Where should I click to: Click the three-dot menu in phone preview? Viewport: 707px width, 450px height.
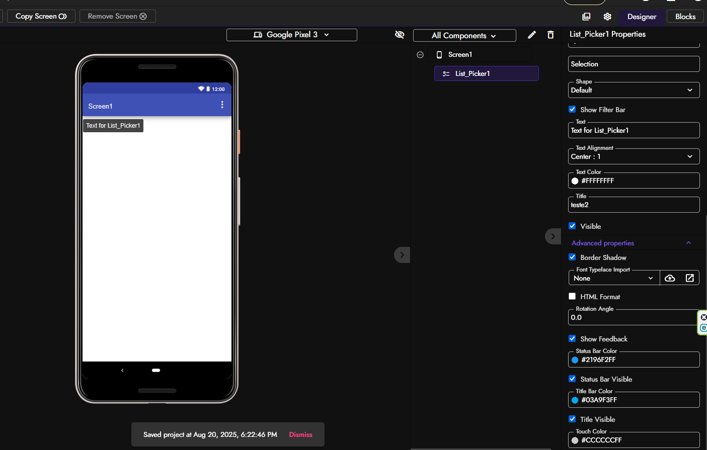coord(222,105)
